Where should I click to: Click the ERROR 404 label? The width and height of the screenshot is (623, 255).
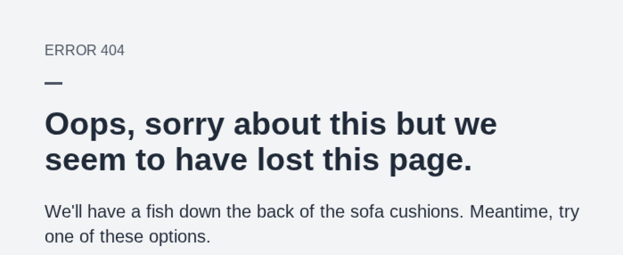click(84, 51)
